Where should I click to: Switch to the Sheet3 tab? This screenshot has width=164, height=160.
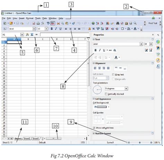[x=36, y=138]
